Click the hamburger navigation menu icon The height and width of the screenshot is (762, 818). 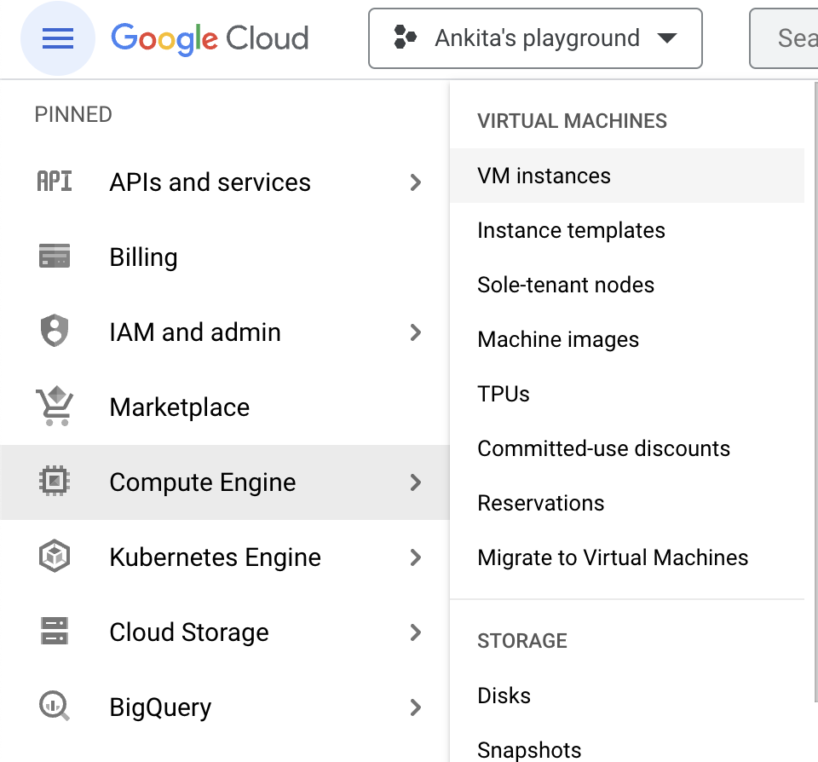pos(57,38)
